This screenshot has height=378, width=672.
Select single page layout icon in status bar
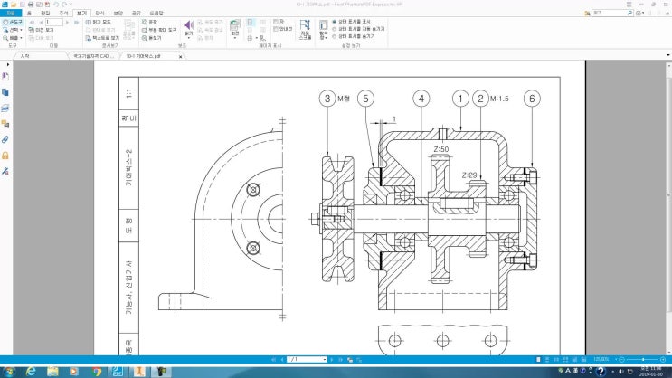pyautogui.click(x=538, y=360)
